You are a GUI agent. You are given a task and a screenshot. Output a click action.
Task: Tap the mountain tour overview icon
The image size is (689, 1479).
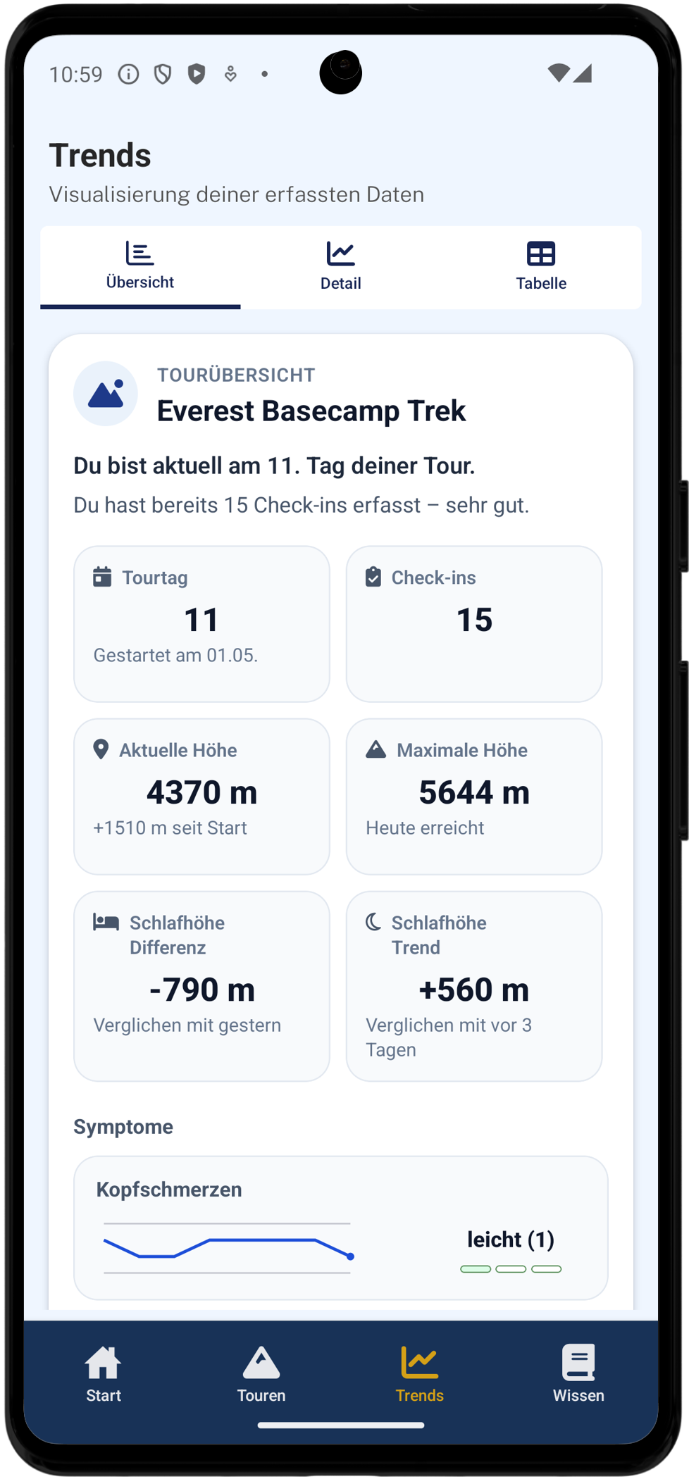point(106,394)
